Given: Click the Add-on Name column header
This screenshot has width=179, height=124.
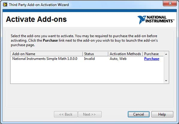Looking at the screenshot, I should point(46,54).
